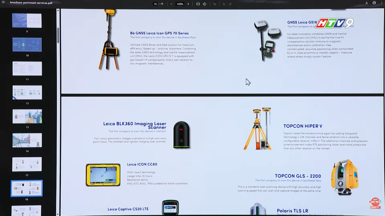Click the 100% zoom level field
Image resolution: width=385 pixels, height=216 pixels.
180,4
